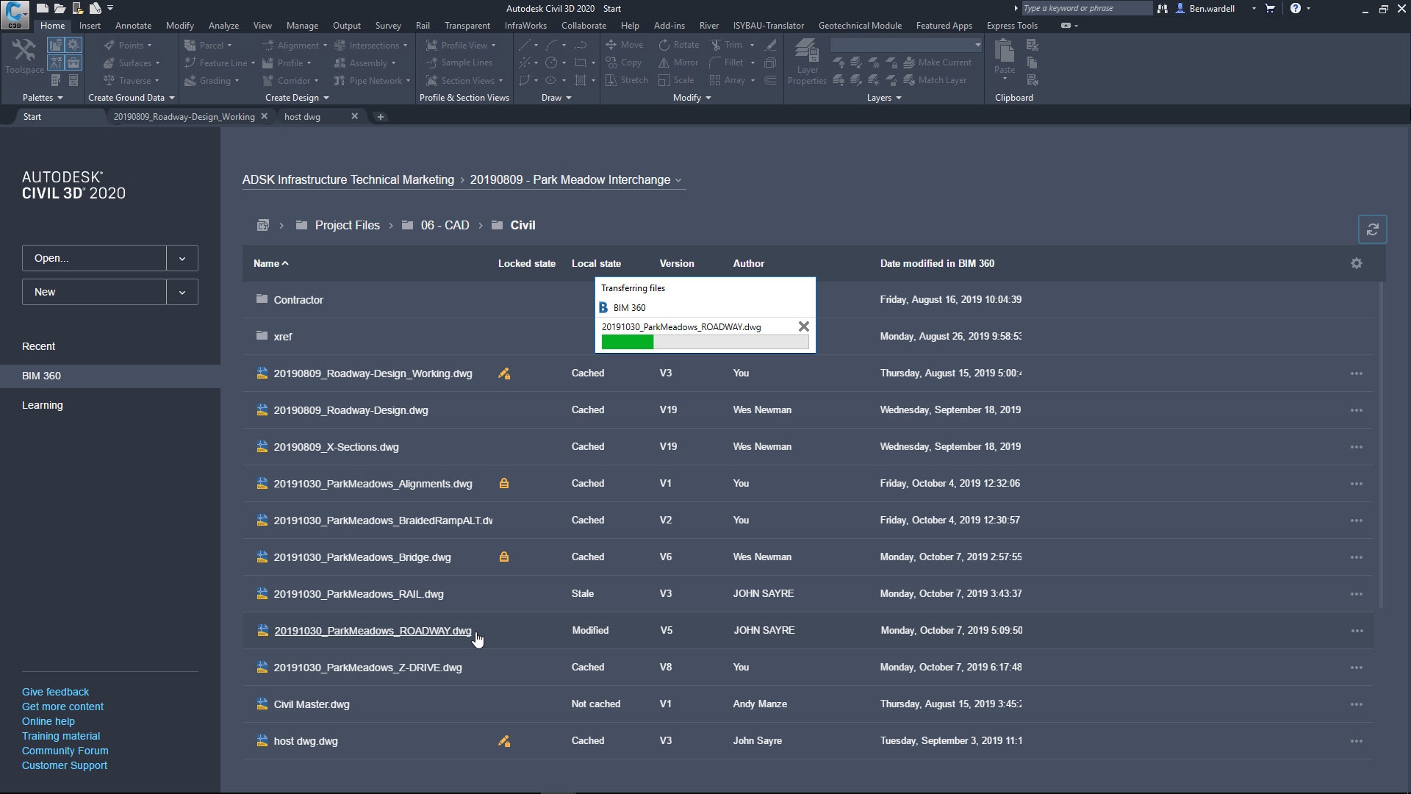Select the Scale tool
The height and width of the screenshot is (794, 1411).
point(676,80)
